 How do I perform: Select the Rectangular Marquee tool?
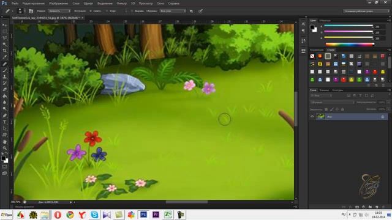4,32
